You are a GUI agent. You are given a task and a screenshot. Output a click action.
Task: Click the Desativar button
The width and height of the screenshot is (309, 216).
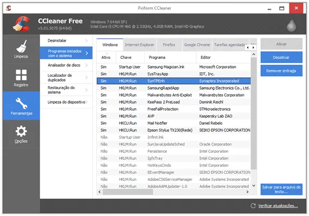pyautogui.click(x=281, y=57)
